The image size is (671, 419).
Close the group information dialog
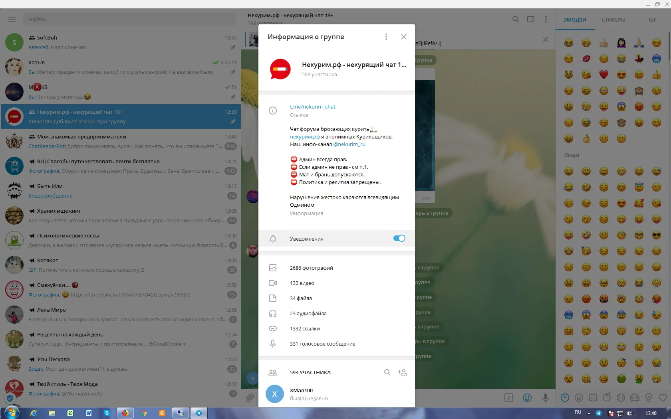tap(404, 37)
